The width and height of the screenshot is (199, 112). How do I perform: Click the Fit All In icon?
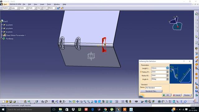coord(74,102)
